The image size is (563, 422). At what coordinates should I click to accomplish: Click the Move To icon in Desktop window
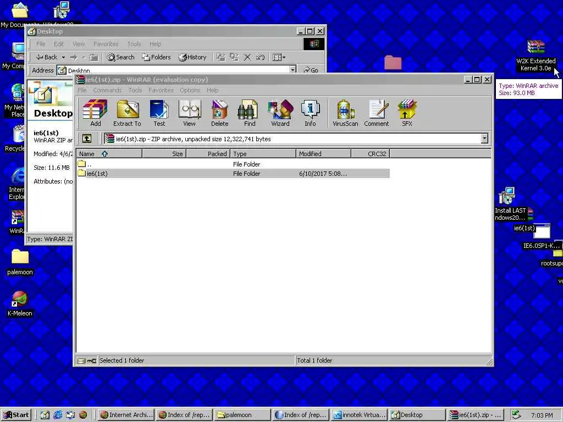(220, 57)
